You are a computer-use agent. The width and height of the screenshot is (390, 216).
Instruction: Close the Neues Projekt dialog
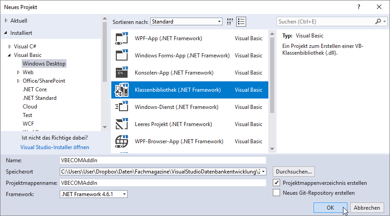(x=379, y=7)
